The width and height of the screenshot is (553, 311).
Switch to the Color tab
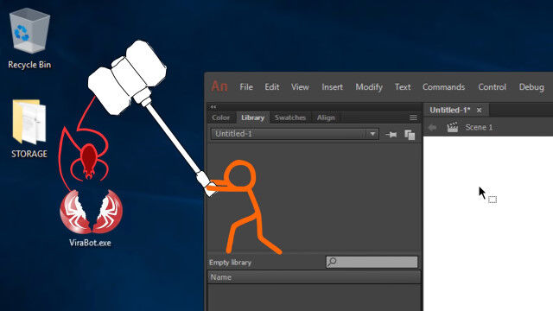coord(221,117)
